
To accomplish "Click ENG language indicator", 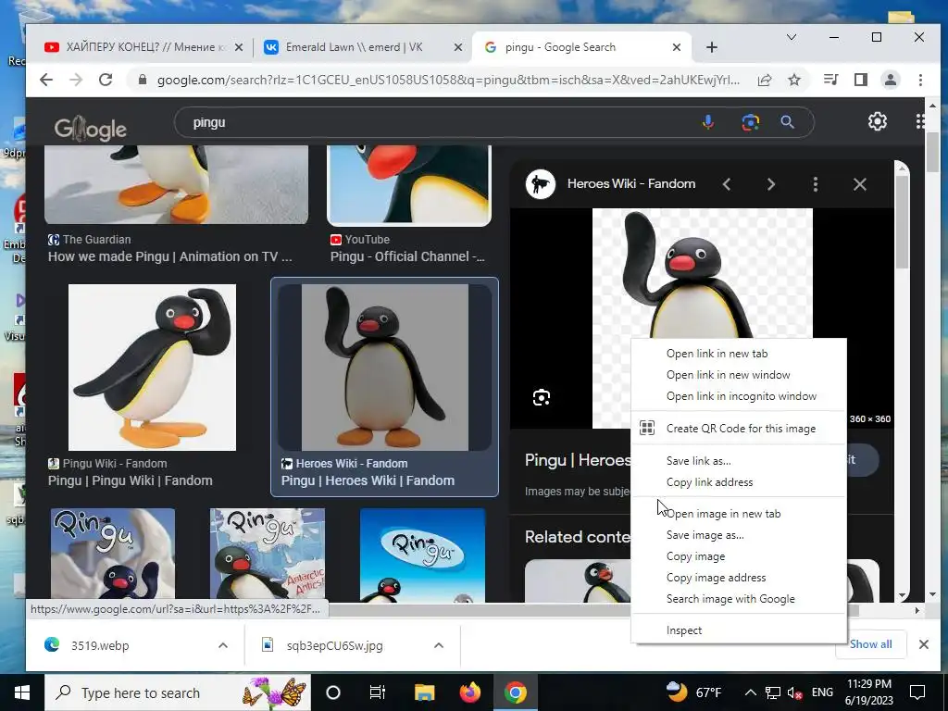I will click(x=822, y=692).
